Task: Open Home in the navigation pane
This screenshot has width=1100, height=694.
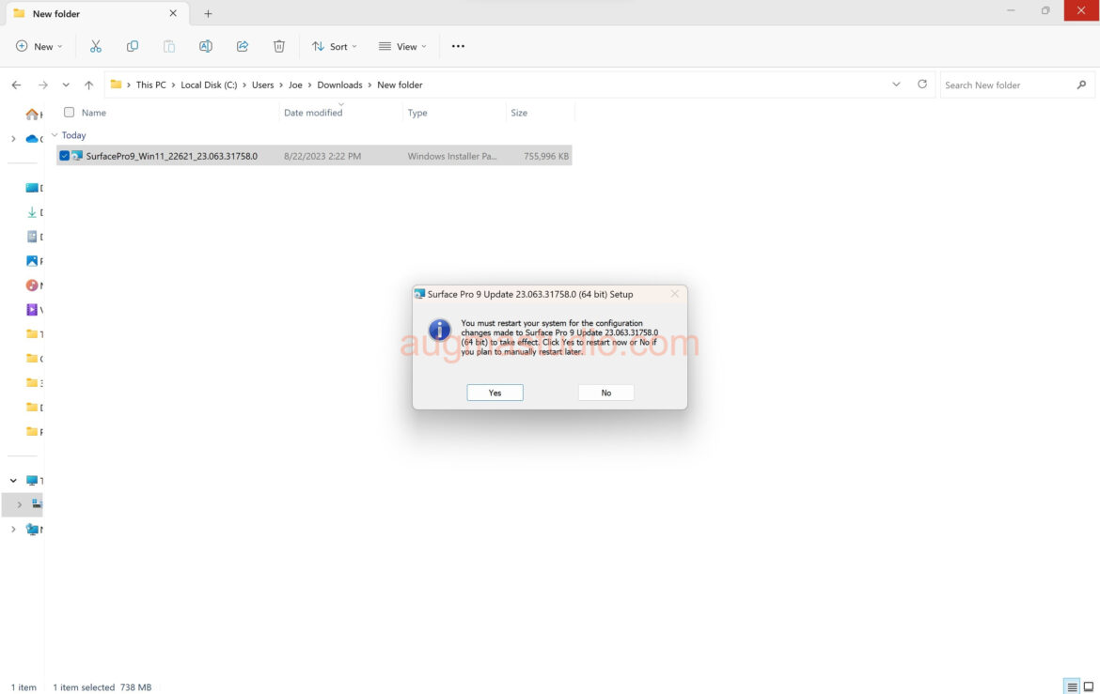Action: pos(32,115)
